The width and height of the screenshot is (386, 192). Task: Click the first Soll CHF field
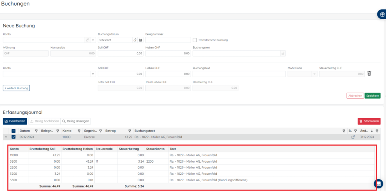(121, 53)
